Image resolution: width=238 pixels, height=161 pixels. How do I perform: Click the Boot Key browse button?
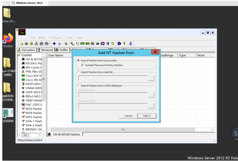[x=151, y=106]
